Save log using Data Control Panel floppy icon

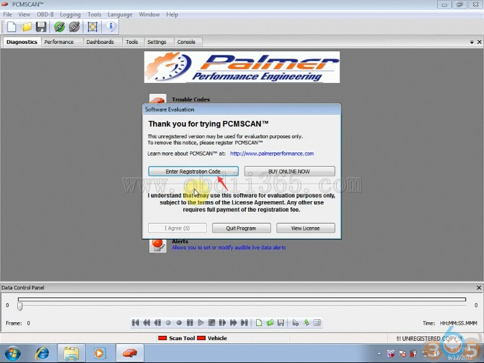(280, 323)
